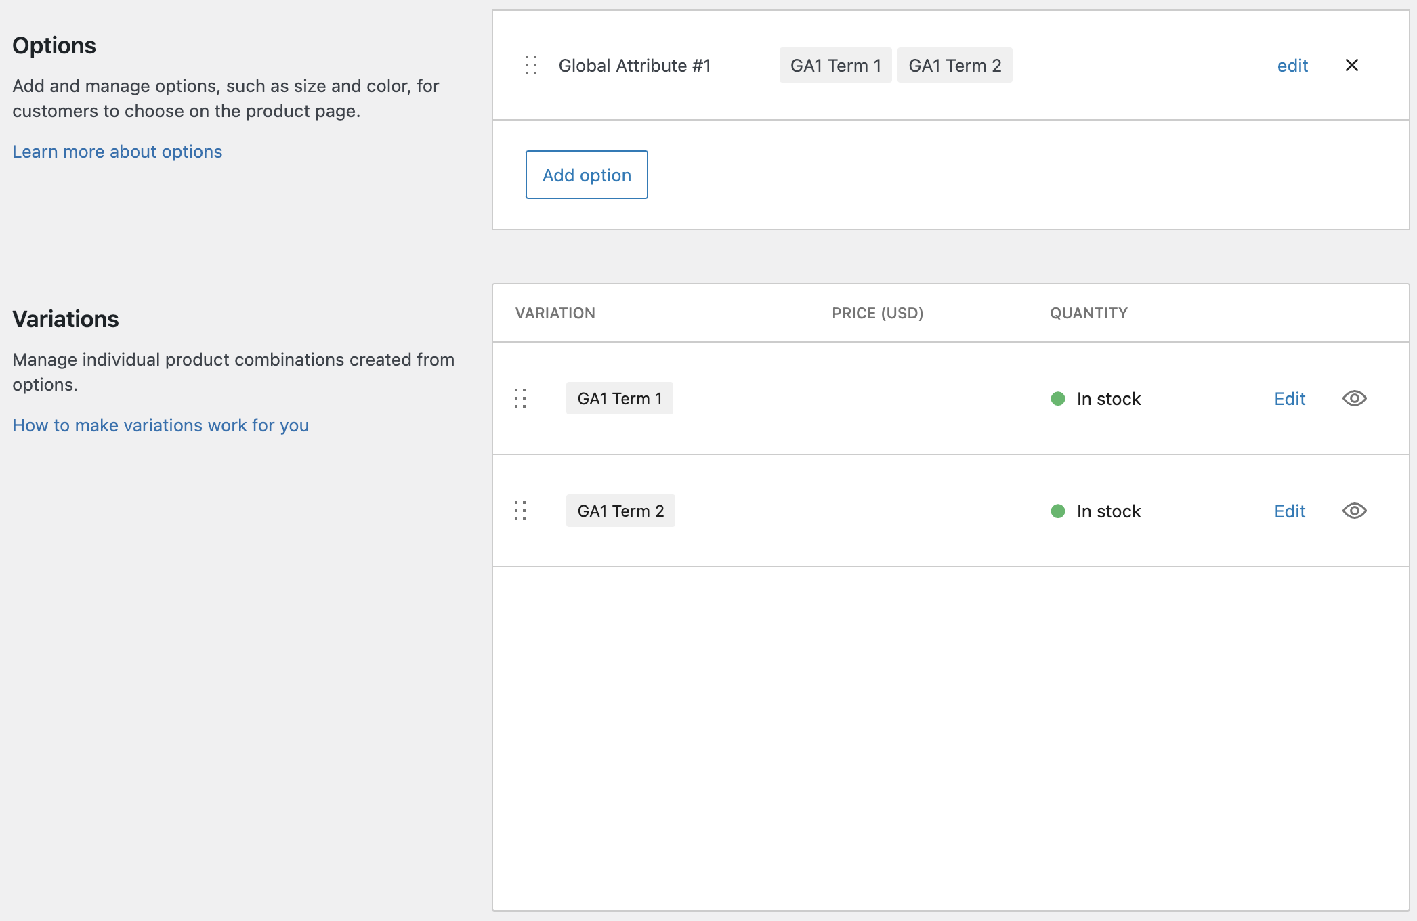This screenshot has width=1417, height=921.
Task: Click the QUANTITY column header
Action: [x=1088, y=313]
